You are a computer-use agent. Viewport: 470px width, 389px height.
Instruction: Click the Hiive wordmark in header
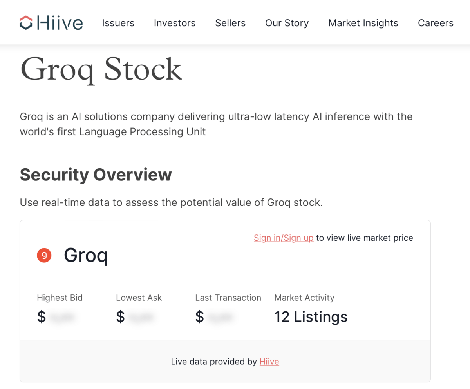60,23
